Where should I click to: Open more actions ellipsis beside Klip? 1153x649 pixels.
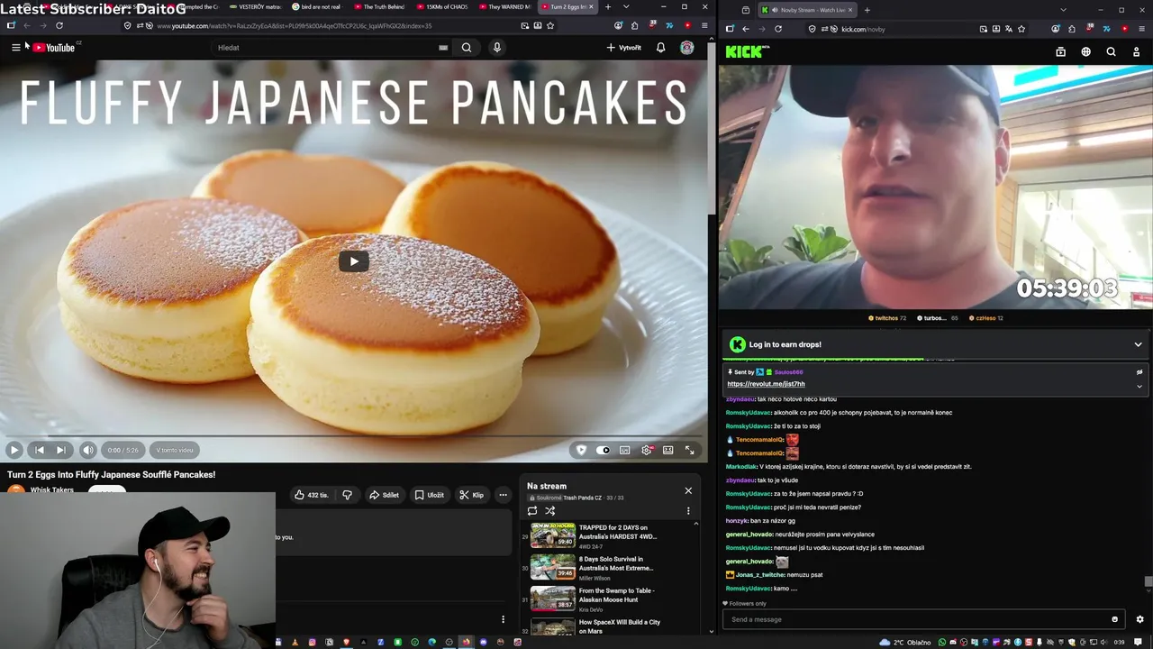click(503, 495)
